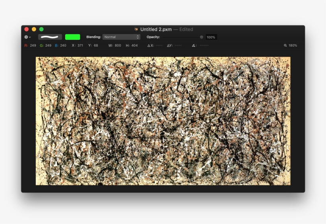Click the B value 240
Screen dimensions: 326x224
[63, 45]
